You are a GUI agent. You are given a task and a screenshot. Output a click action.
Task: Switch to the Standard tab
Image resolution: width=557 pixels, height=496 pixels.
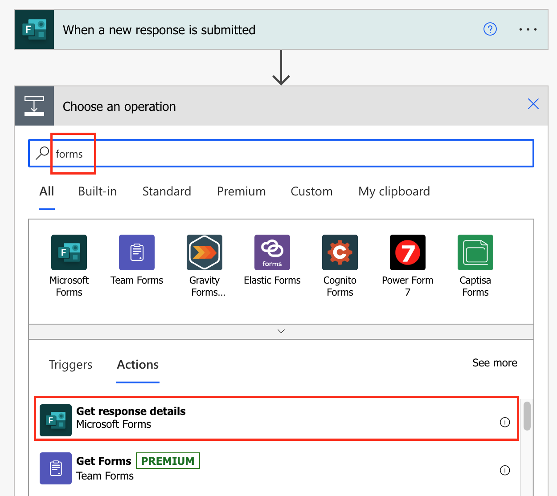click(x=167, y=191)
